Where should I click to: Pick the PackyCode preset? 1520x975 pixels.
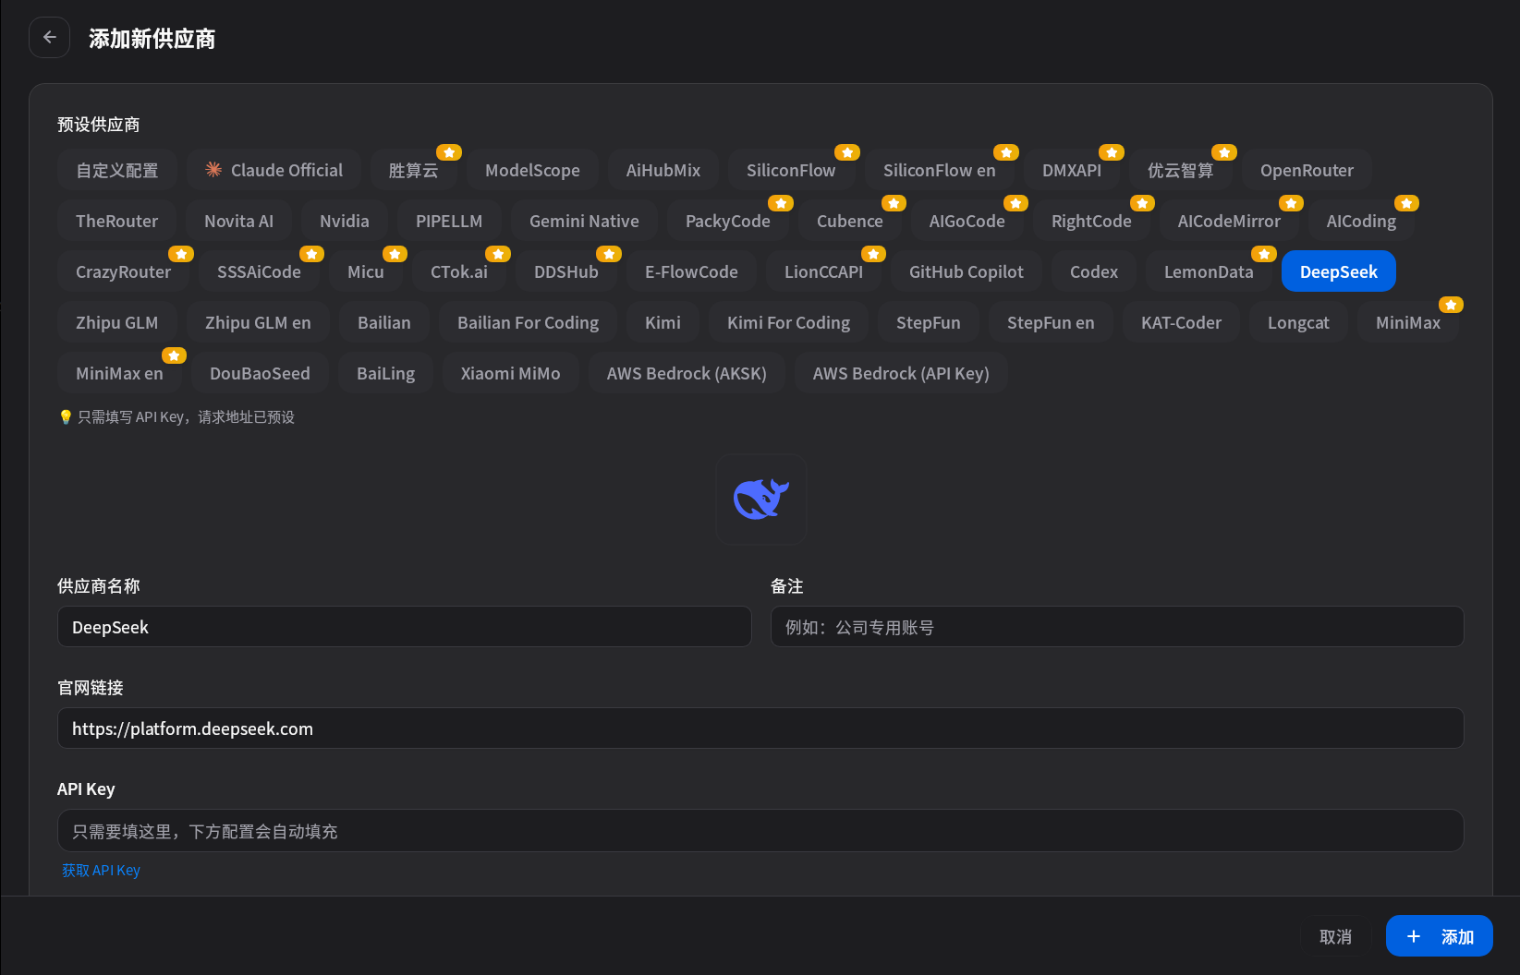[728, 221]
